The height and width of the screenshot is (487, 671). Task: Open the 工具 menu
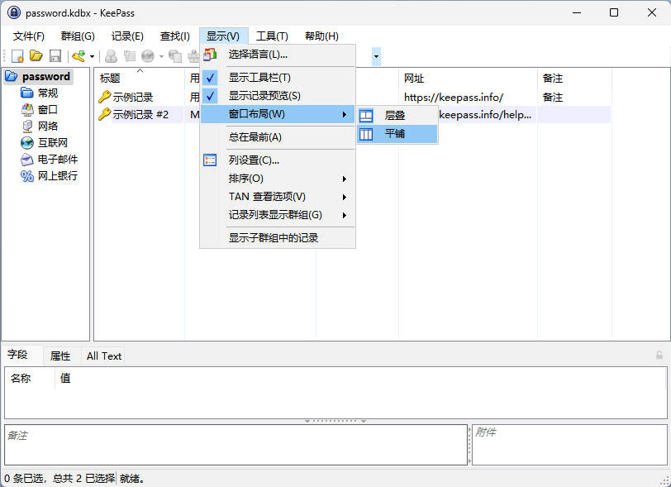pyautogui.click(x=272, y=36)
